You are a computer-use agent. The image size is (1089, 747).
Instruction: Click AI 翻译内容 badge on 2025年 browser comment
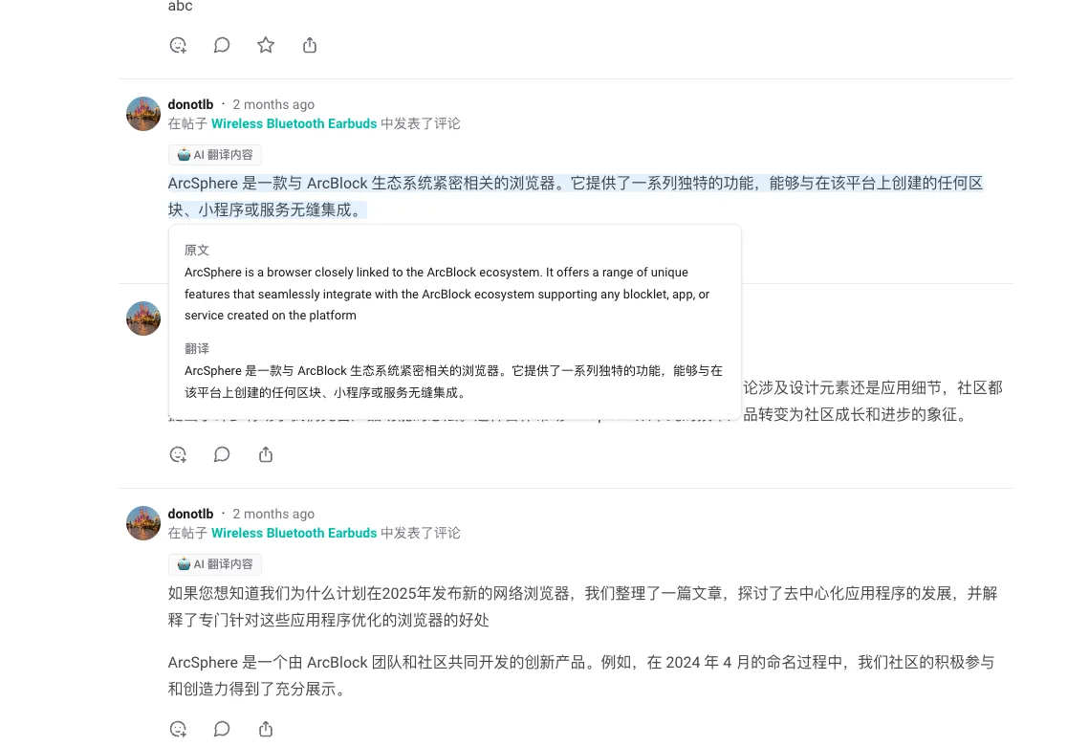214,564
